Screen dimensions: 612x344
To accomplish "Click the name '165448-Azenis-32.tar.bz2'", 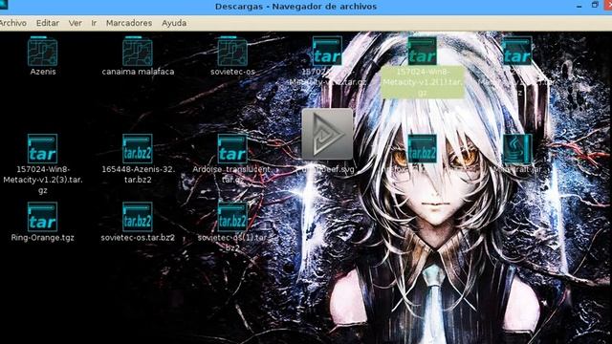I will (x=138, y=175).
